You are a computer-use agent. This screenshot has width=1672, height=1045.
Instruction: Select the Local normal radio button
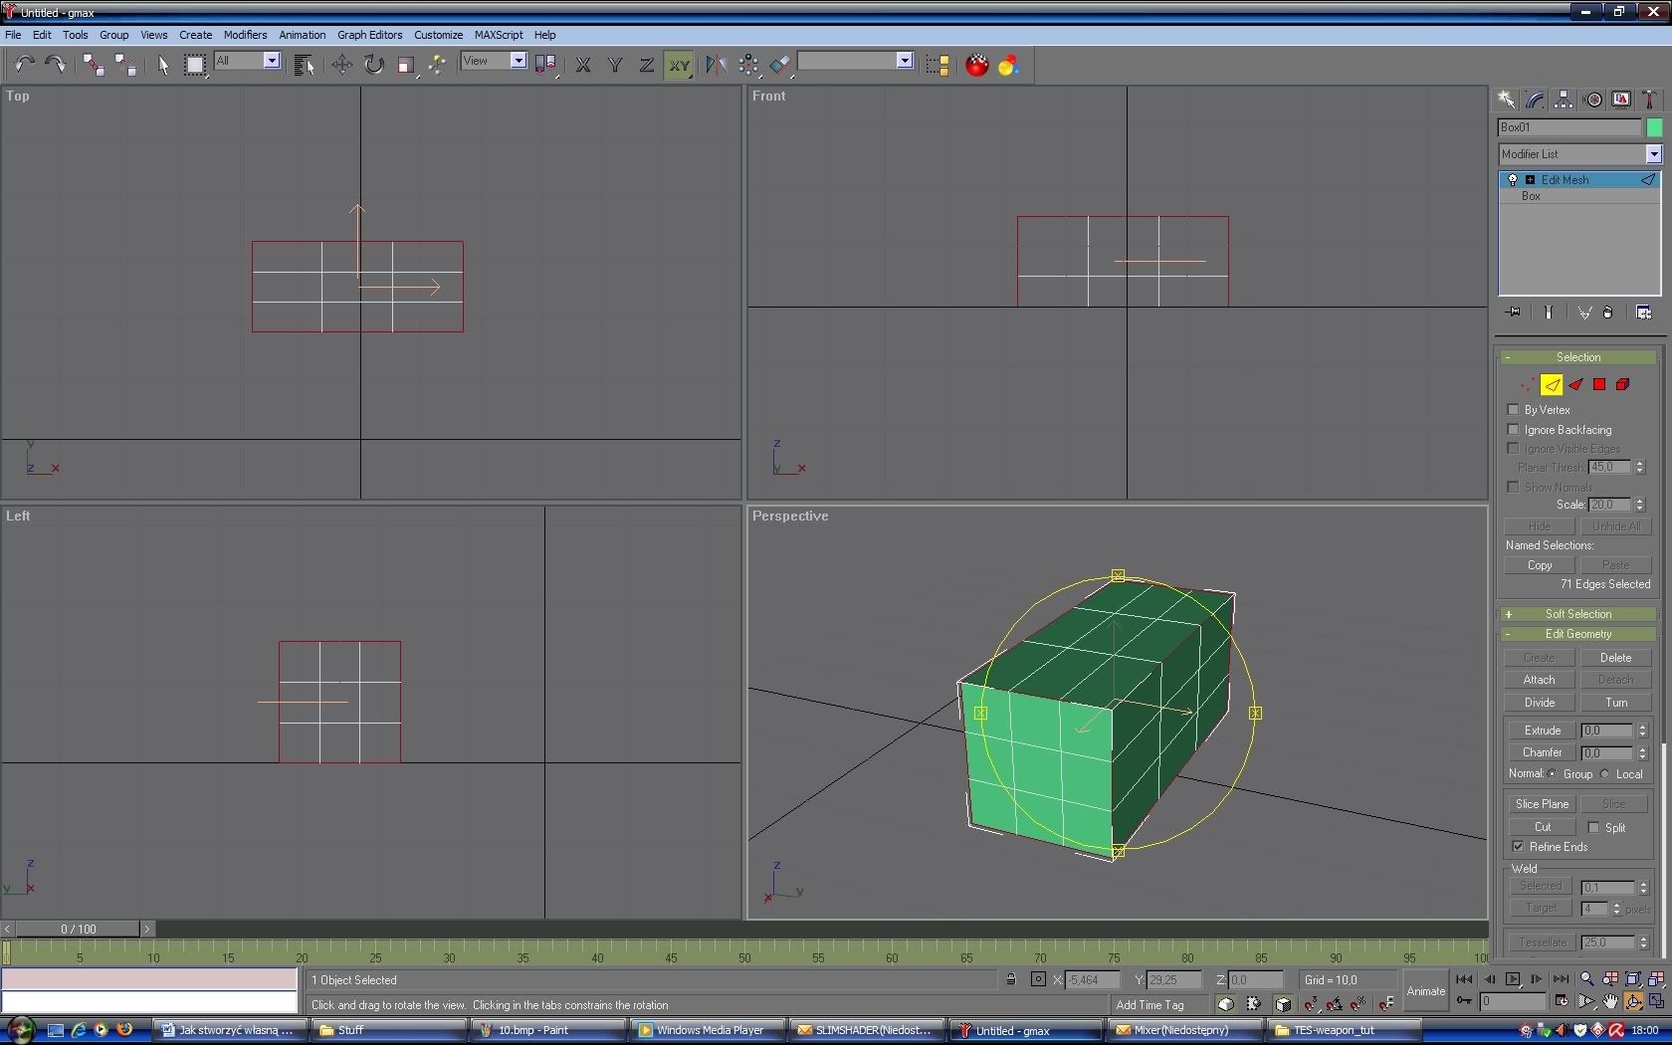click(x=1604, y=773)
